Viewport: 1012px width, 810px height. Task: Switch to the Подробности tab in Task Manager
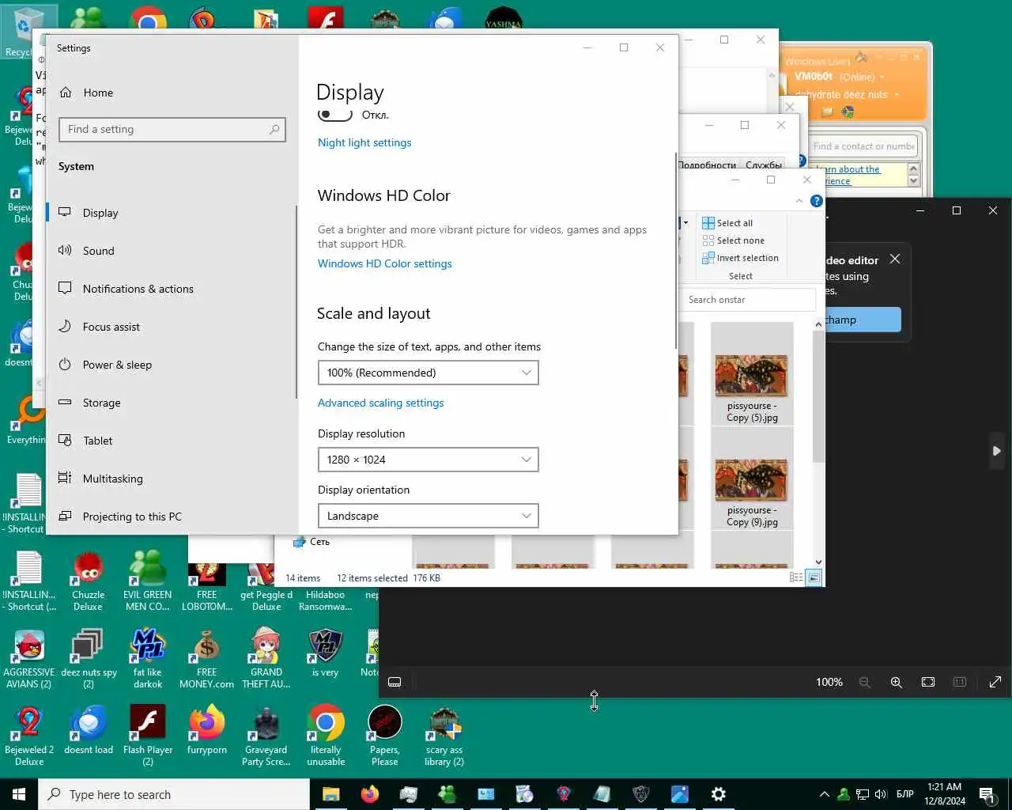coord(707,165)
